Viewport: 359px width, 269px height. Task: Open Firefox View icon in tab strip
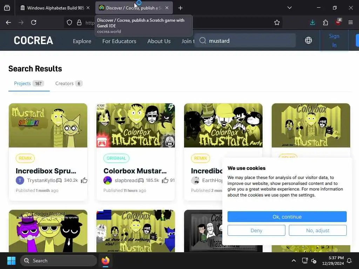pyautogui.click(x=7, y=8)
